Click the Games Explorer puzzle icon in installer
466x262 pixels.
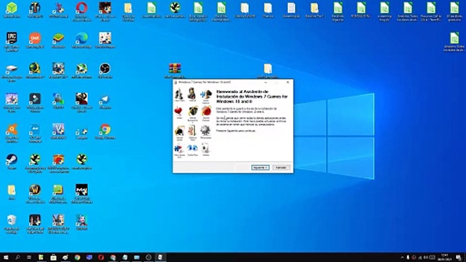(206, 94)
